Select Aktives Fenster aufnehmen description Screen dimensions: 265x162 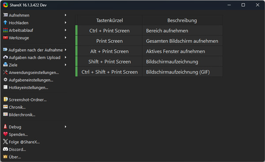(182, 51)
